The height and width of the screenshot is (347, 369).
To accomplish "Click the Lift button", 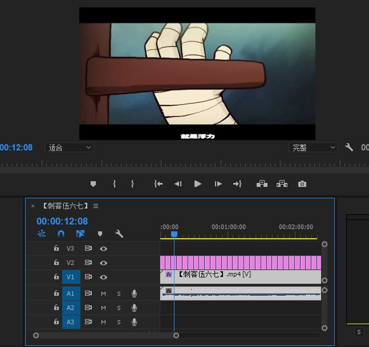I will click(262, 184).
